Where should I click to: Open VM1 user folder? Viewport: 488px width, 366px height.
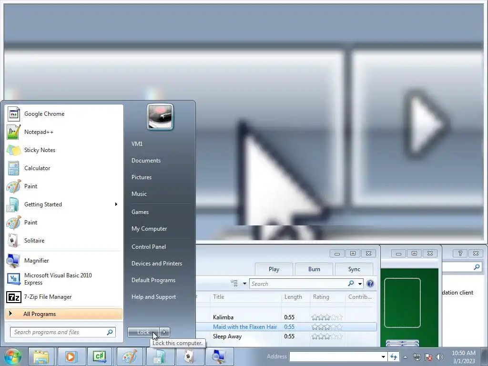coord(160,144)
